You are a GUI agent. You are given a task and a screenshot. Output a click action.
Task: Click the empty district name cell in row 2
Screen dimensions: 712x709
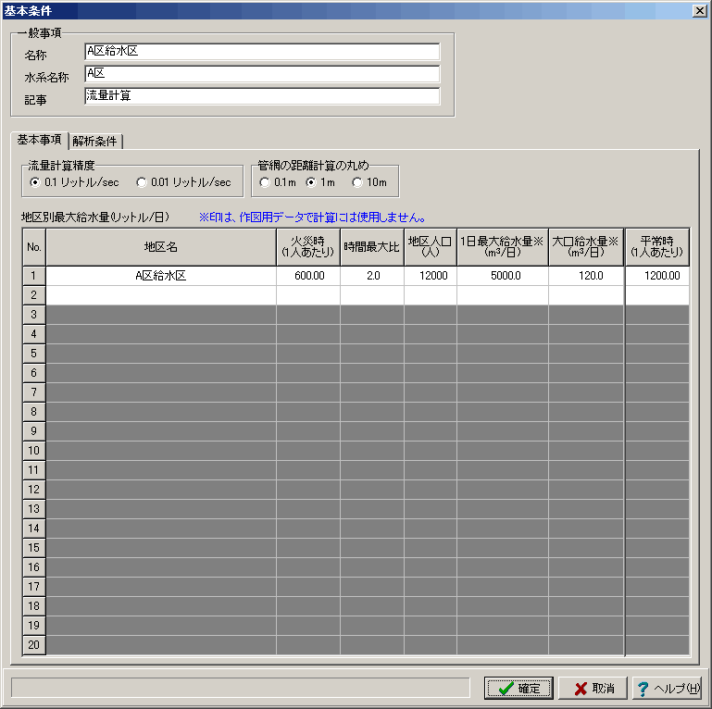tap(161, 295)
